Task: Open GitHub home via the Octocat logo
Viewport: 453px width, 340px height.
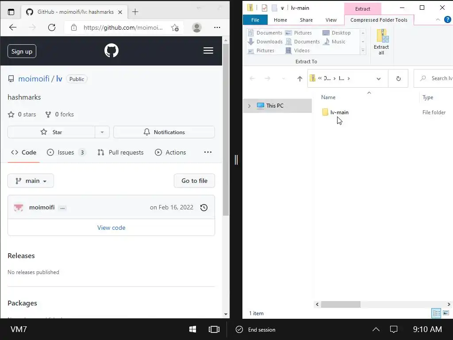Action: point(111,50)
